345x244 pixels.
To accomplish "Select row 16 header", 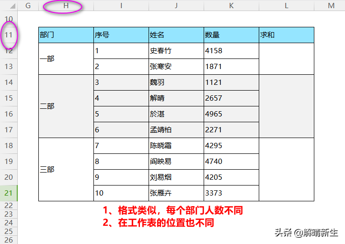I will click(9, 114).
